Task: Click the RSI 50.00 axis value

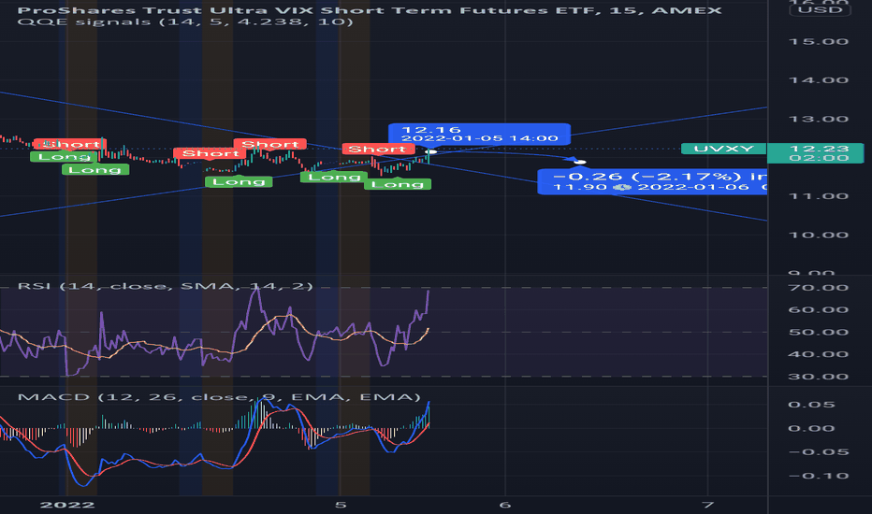Action: 819,333
